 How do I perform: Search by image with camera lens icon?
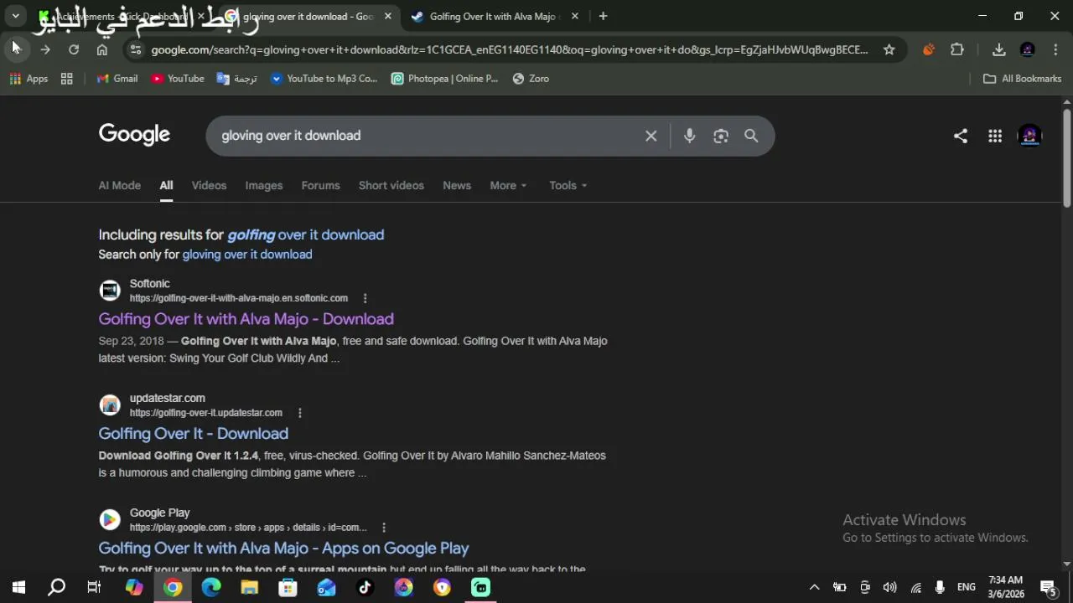click(721, 136)
